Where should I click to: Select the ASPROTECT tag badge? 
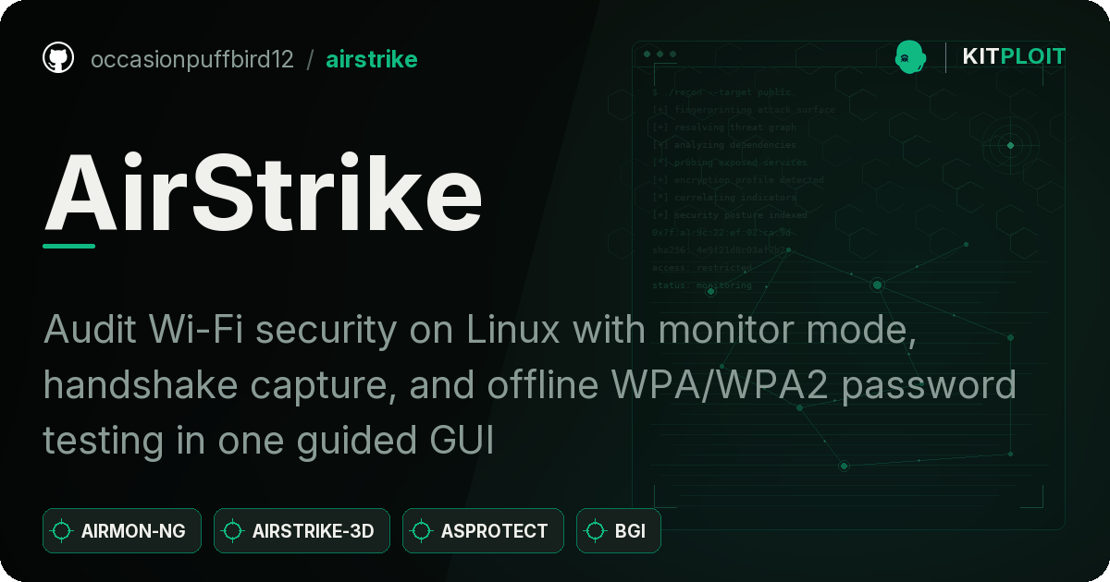(x=483, y=531)
